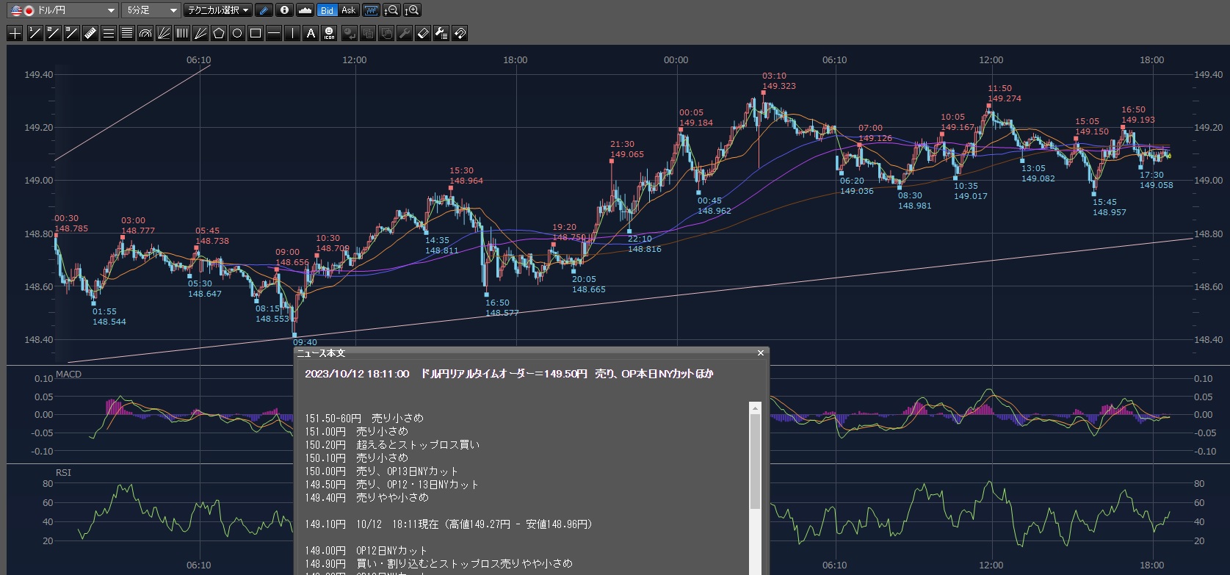Screen dimensions: 1230x575
Task: Switch chart price to Bid
Action: tap(327, 10)
